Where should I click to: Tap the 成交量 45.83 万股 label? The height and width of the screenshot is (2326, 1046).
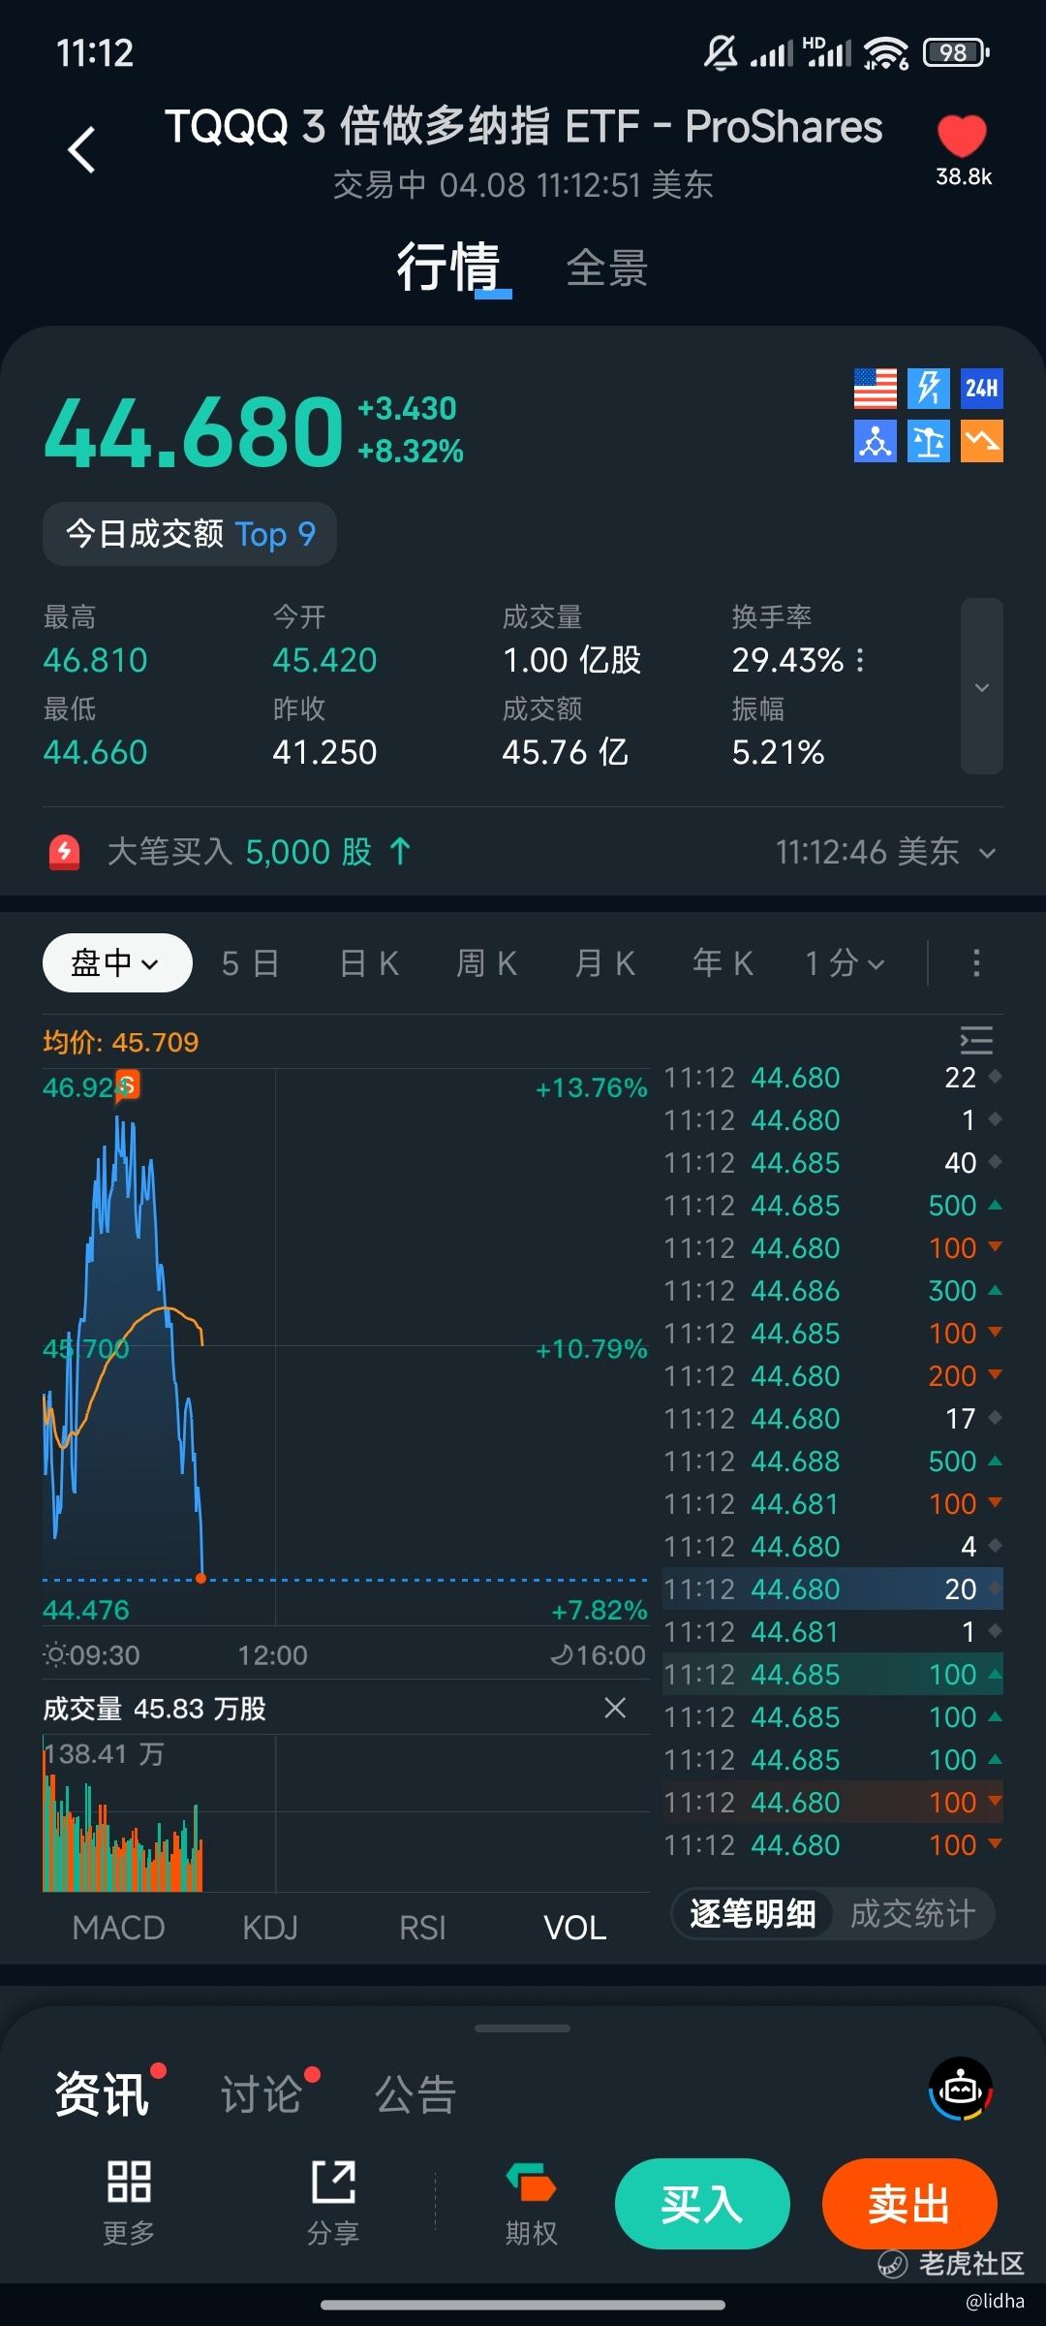click(154, 1709)
